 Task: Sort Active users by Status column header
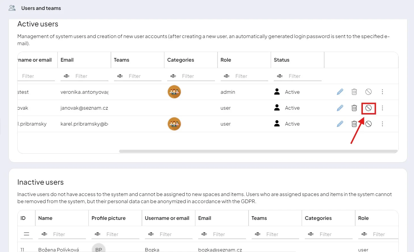(x=297, y=60)
